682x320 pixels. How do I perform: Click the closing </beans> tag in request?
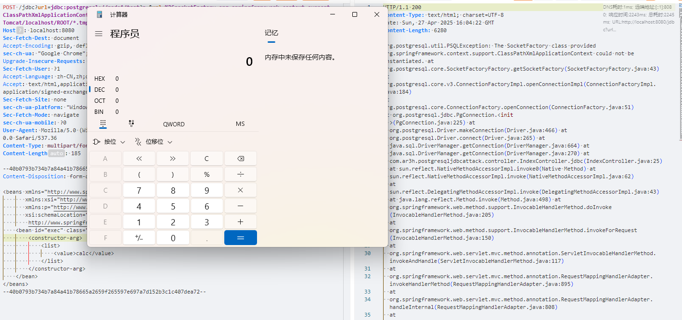coord(15,284)
